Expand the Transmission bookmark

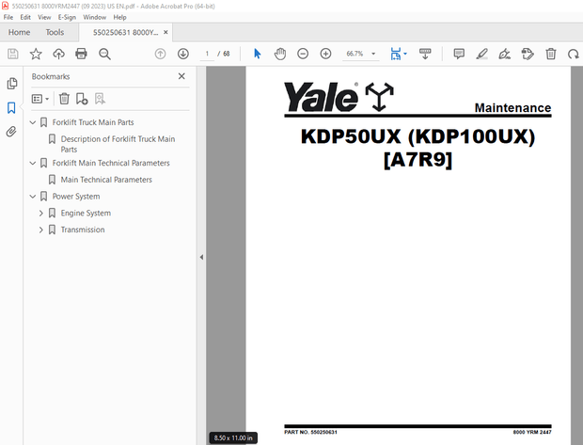(41, 230)
